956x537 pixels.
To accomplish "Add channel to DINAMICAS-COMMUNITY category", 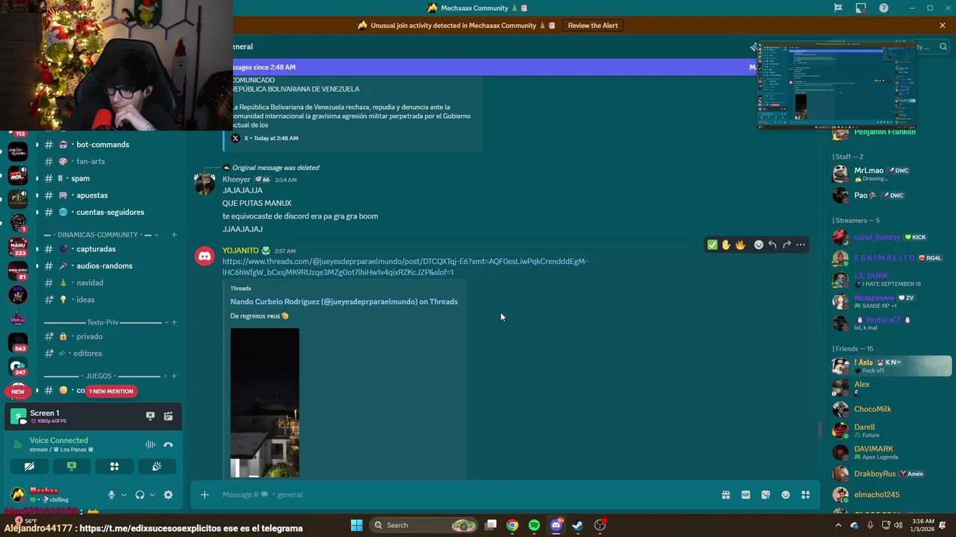I will 174,235.
